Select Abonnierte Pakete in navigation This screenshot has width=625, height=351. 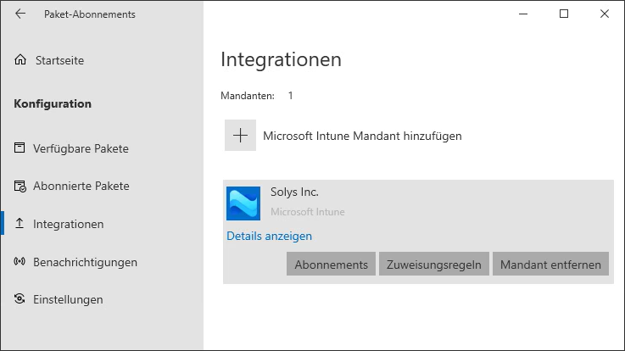click(x=81, y=187)
